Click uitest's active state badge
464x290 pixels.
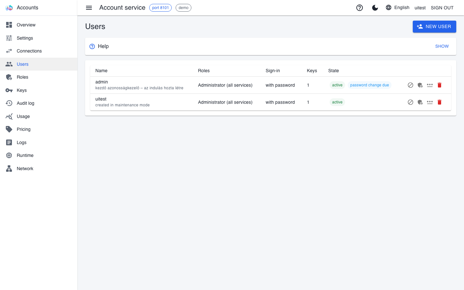tap(337, 102)
